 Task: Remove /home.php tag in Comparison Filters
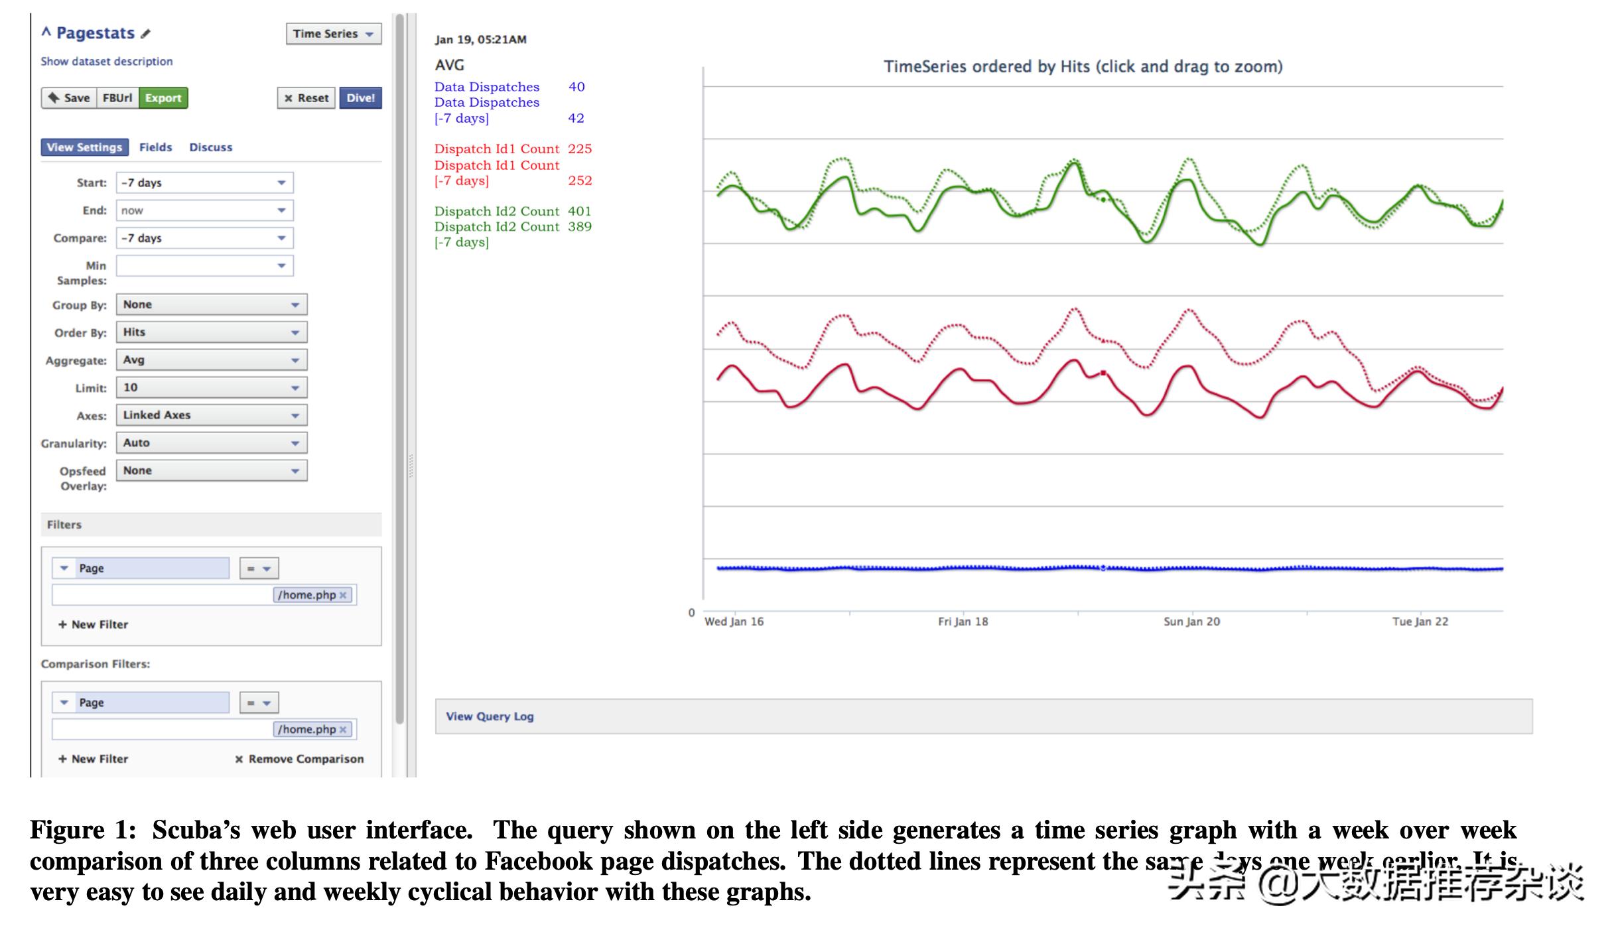pos(343,730)
